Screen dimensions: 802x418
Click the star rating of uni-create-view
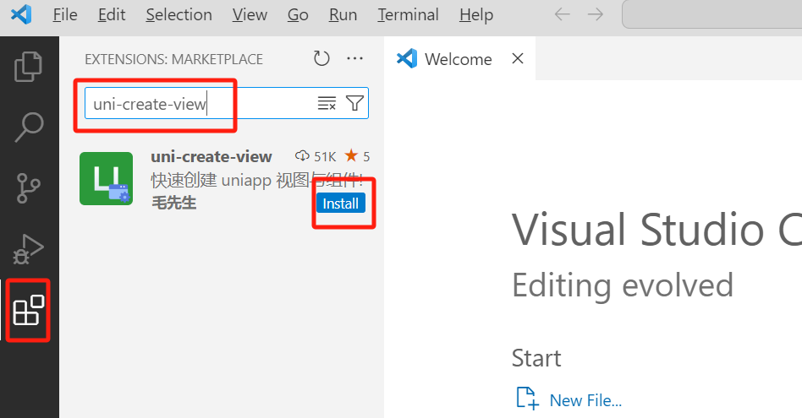[x=357, y=156]
